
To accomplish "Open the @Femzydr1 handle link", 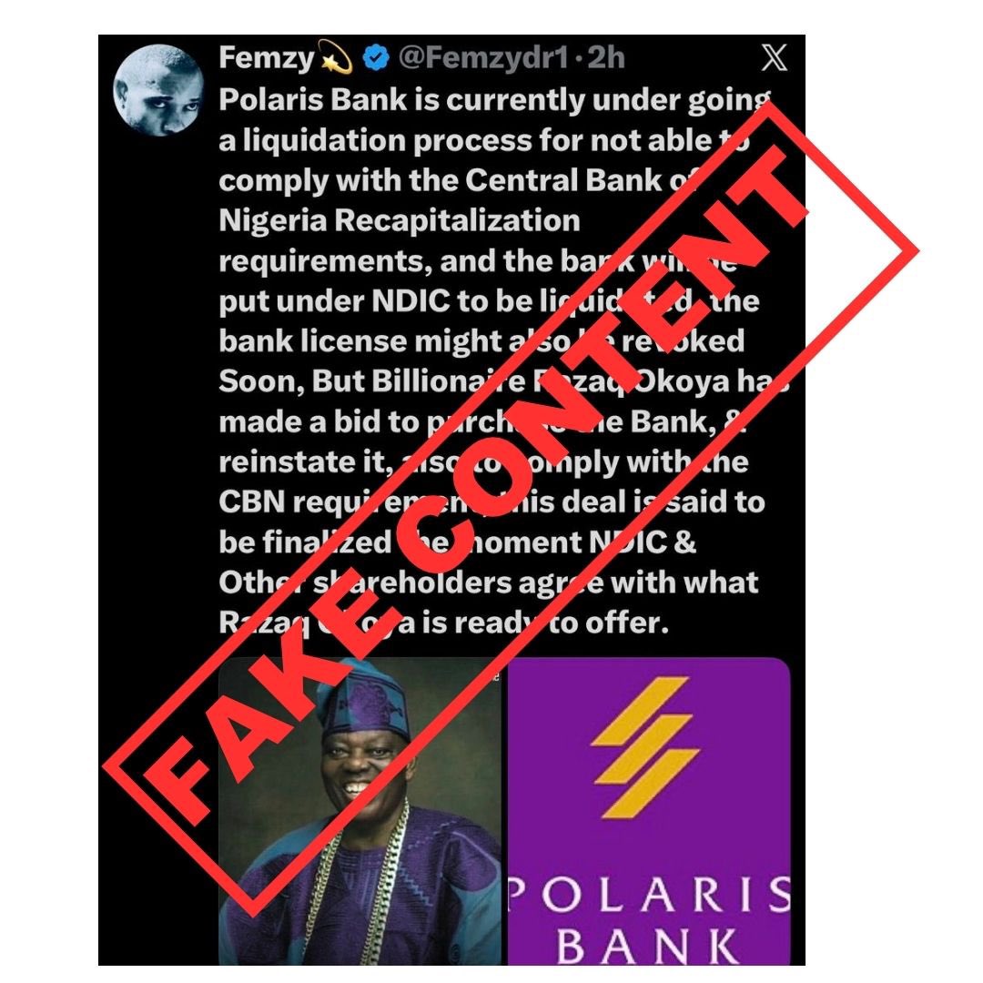I will coord(482,58).
